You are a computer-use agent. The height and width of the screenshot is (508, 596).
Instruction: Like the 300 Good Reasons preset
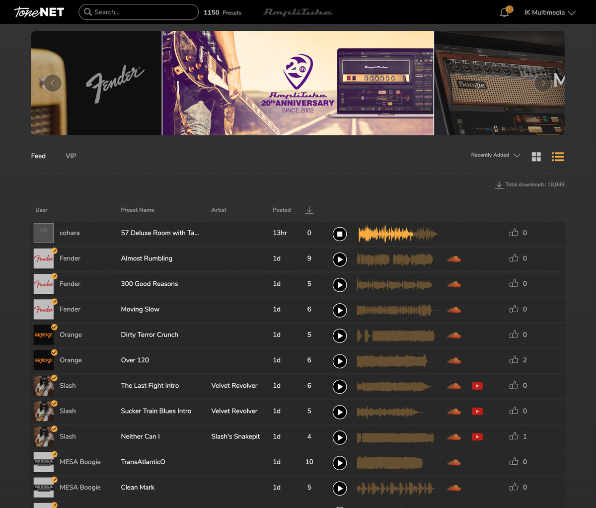(514, 283)
